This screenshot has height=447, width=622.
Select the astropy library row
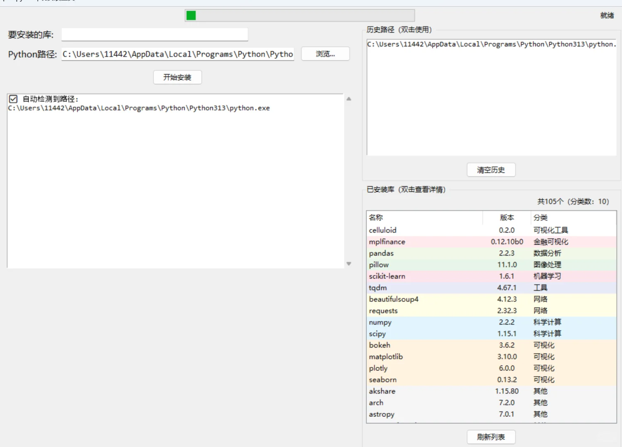pos(491,414)
